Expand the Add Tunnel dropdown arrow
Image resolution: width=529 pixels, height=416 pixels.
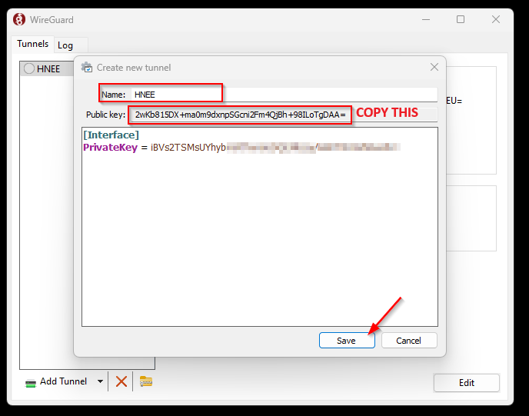[x=100, y=381]
